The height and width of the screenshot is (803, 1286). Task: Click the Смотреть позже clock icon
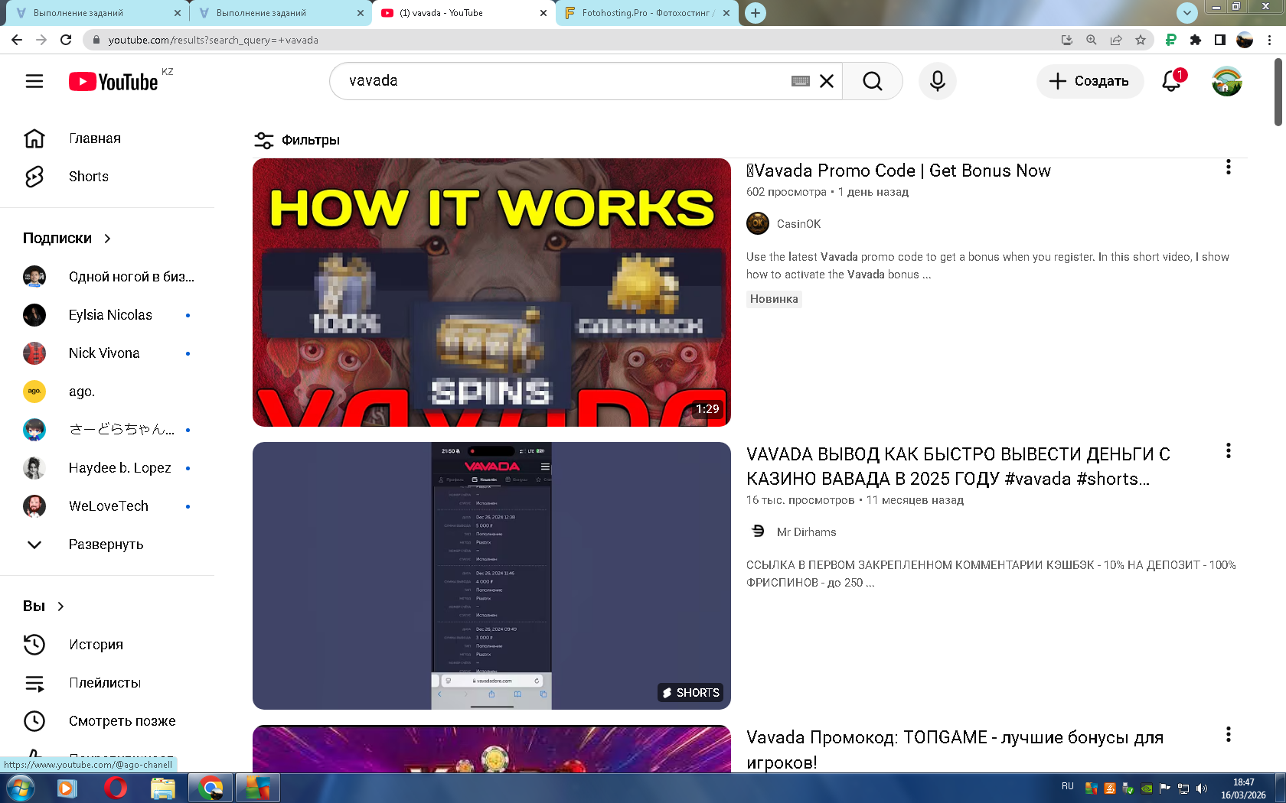(34, 721)
